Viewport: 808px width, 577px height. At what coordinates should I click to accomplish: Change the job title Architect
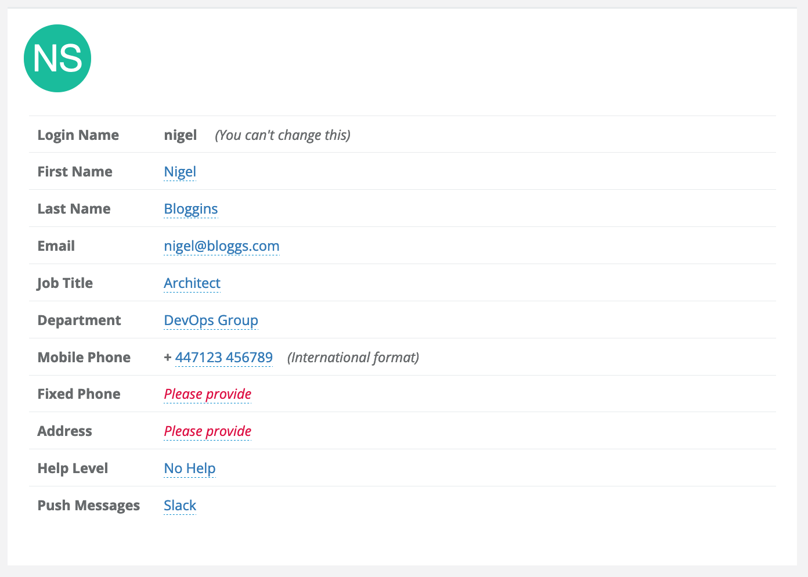pos(192,283)
